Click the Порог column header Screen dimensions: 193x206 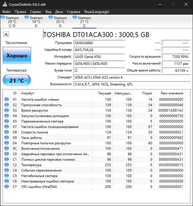(x=144, y=93)
